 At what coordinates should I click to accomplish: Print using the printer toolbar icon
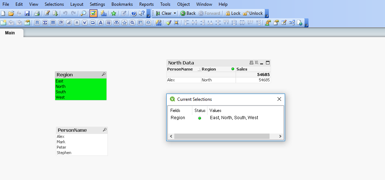[x=37, y=13]
